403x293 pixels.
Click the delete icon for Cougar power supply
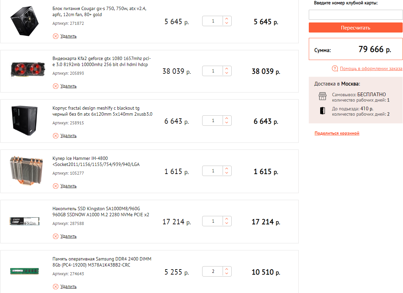click(56, 36)
